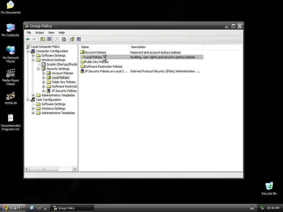
Task: Click IP Security Policies icon in right pane
Action: [x=82, y=71]
